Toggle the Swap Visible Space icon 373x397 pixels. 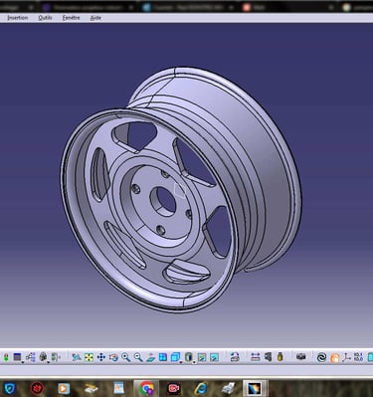click(214, 357)
